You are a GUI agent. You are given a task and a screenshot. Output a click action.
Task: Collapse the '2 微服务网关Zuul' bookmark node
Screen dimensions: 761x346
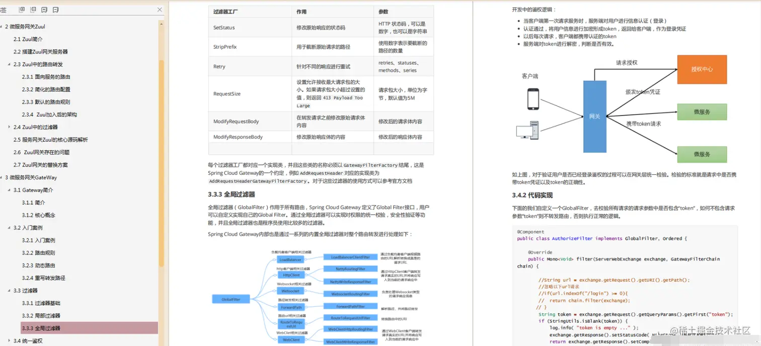[2, 27]
